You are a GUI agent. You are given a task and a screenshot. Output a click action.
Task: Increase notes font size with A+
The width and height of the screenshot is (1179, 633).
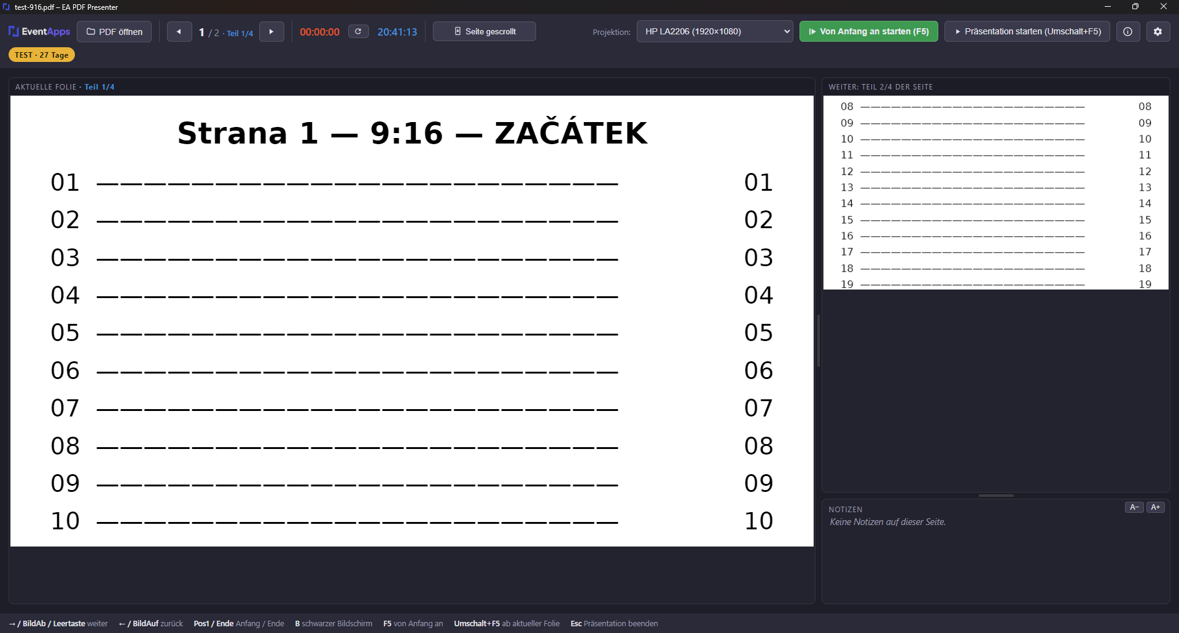(1156, 507)
